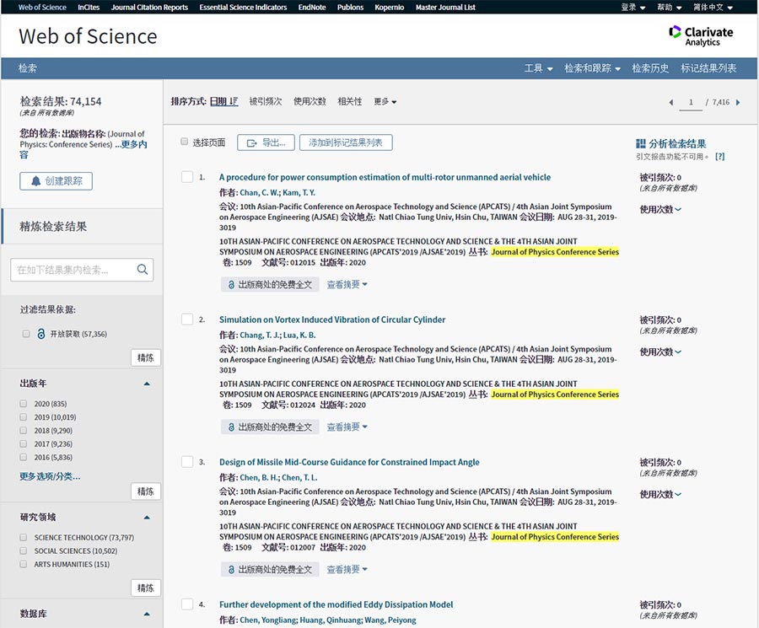Check publication year 2018 filter

tap(24, 431)
